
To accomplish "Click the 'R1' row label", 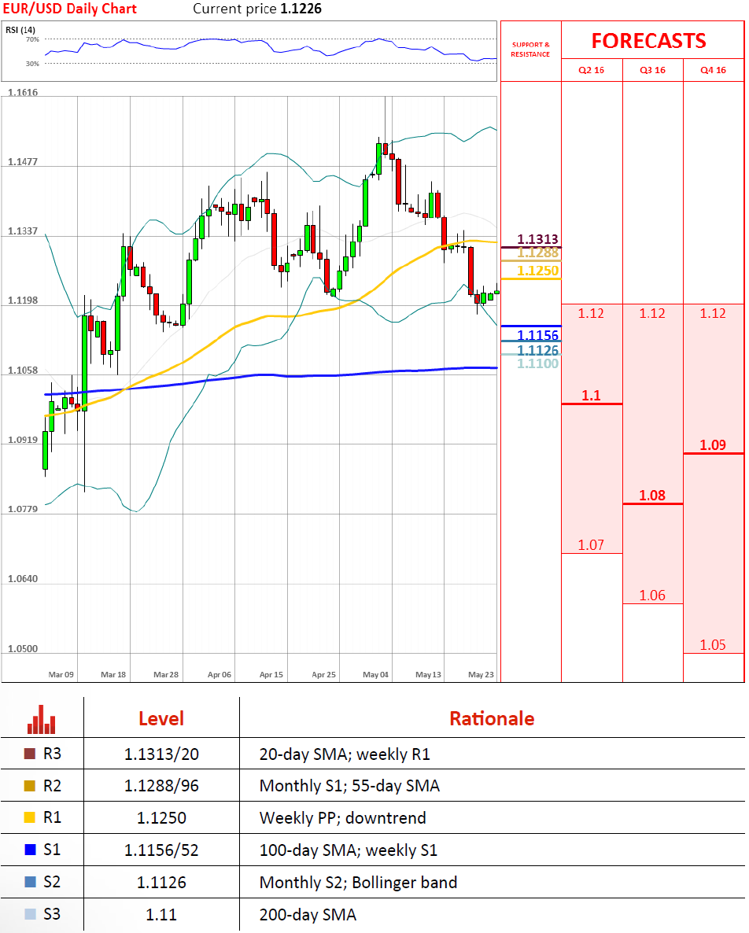I will (53, 817).
